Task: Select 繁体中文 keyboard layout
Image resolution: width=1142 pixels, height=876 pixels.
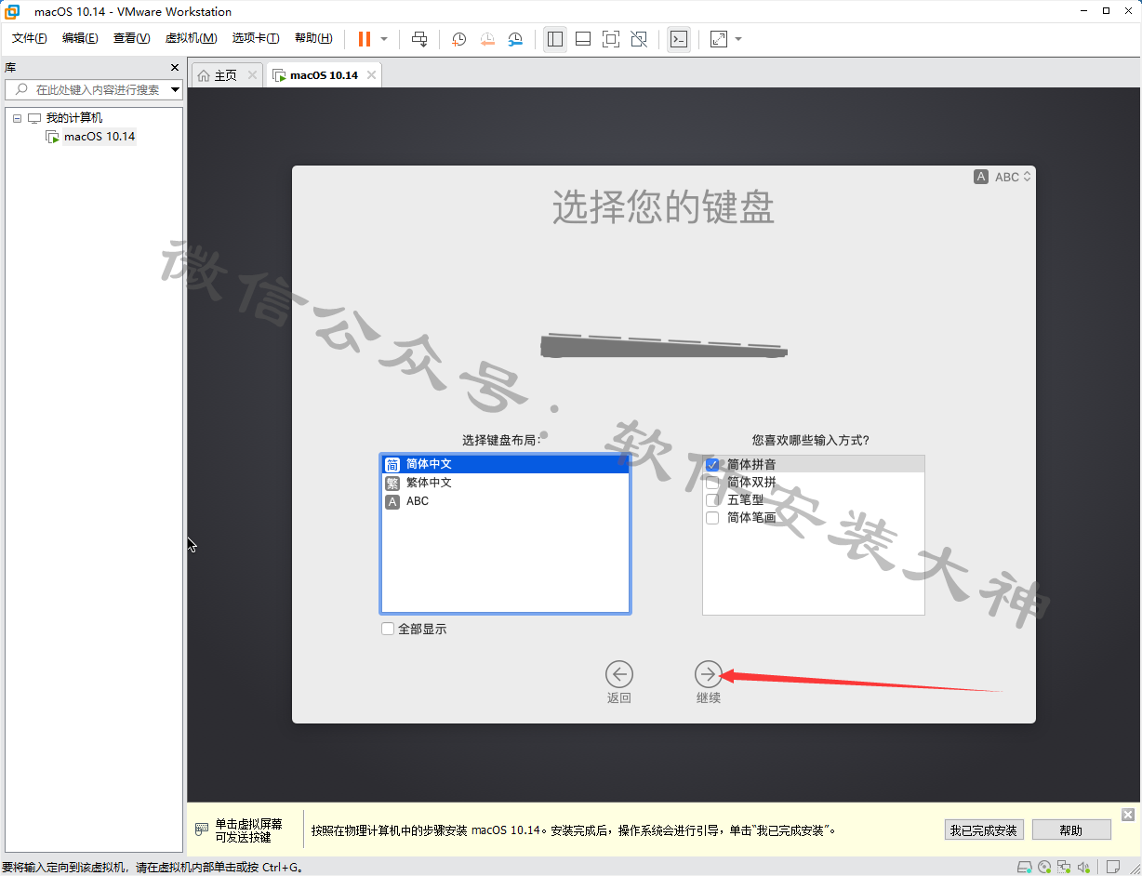Action: (505, 483)
